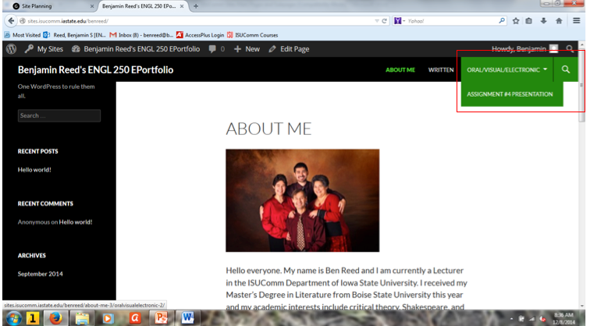Open the Firefox hamburger menu
The image size is (590, 326).
577,21
